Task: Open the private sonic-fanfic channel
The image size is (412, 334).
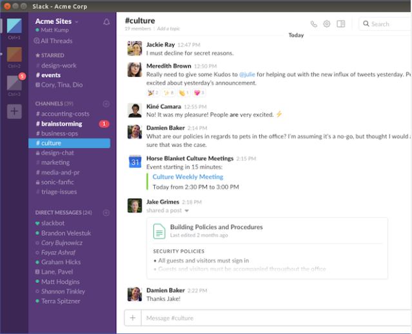Action: point(55,182)
